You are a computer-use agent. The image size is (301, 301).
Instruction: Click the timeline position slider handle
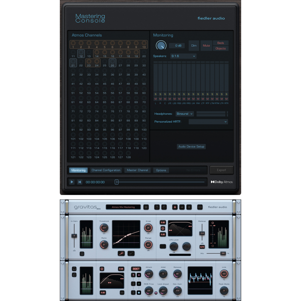117,182
